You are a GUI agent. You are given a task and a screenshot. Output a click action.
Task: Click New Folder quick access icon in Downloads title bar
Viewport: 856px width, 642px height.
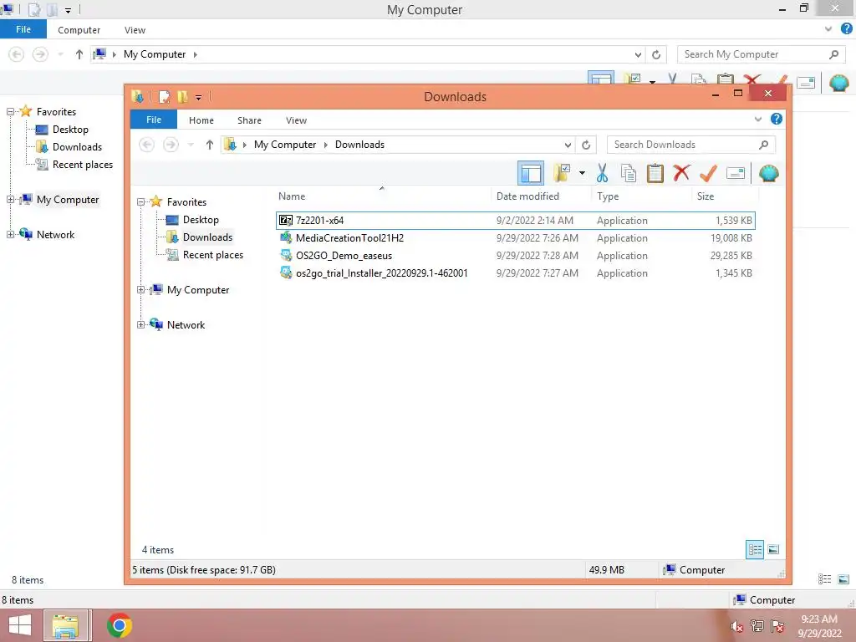pyautogui.click(x=182, y=97)
